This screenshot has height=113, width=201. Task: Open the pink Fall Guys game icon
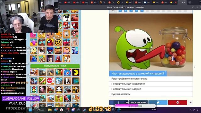click(34, 42)
